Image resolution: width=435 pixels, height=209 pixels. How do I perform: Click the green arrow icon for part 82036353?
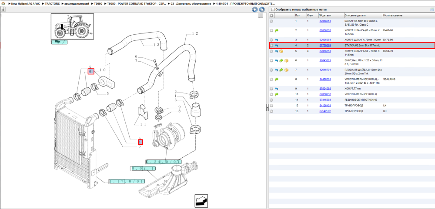click(x=277, y=30)
